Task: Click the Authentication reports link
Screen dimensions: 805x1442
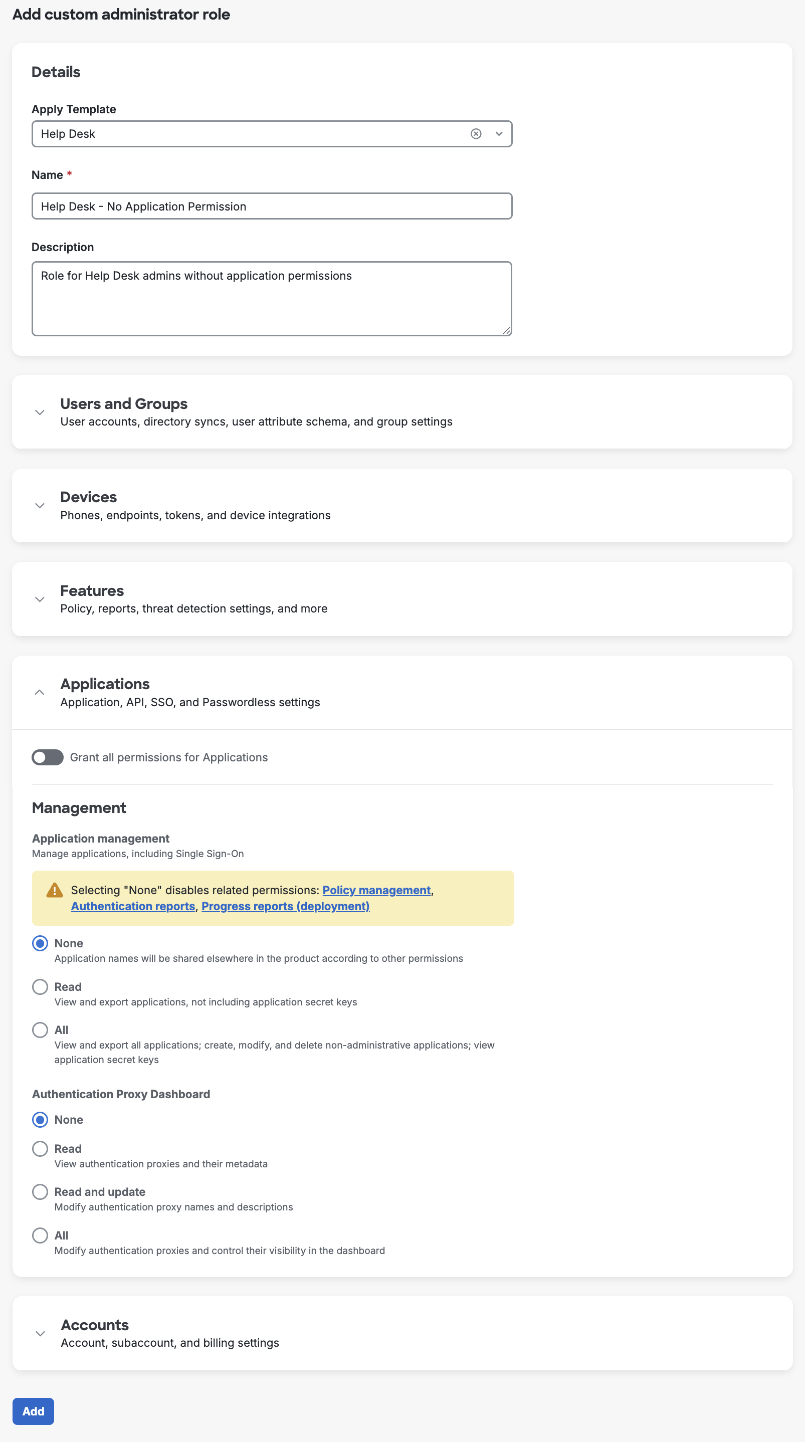Action: coord(133,906)
